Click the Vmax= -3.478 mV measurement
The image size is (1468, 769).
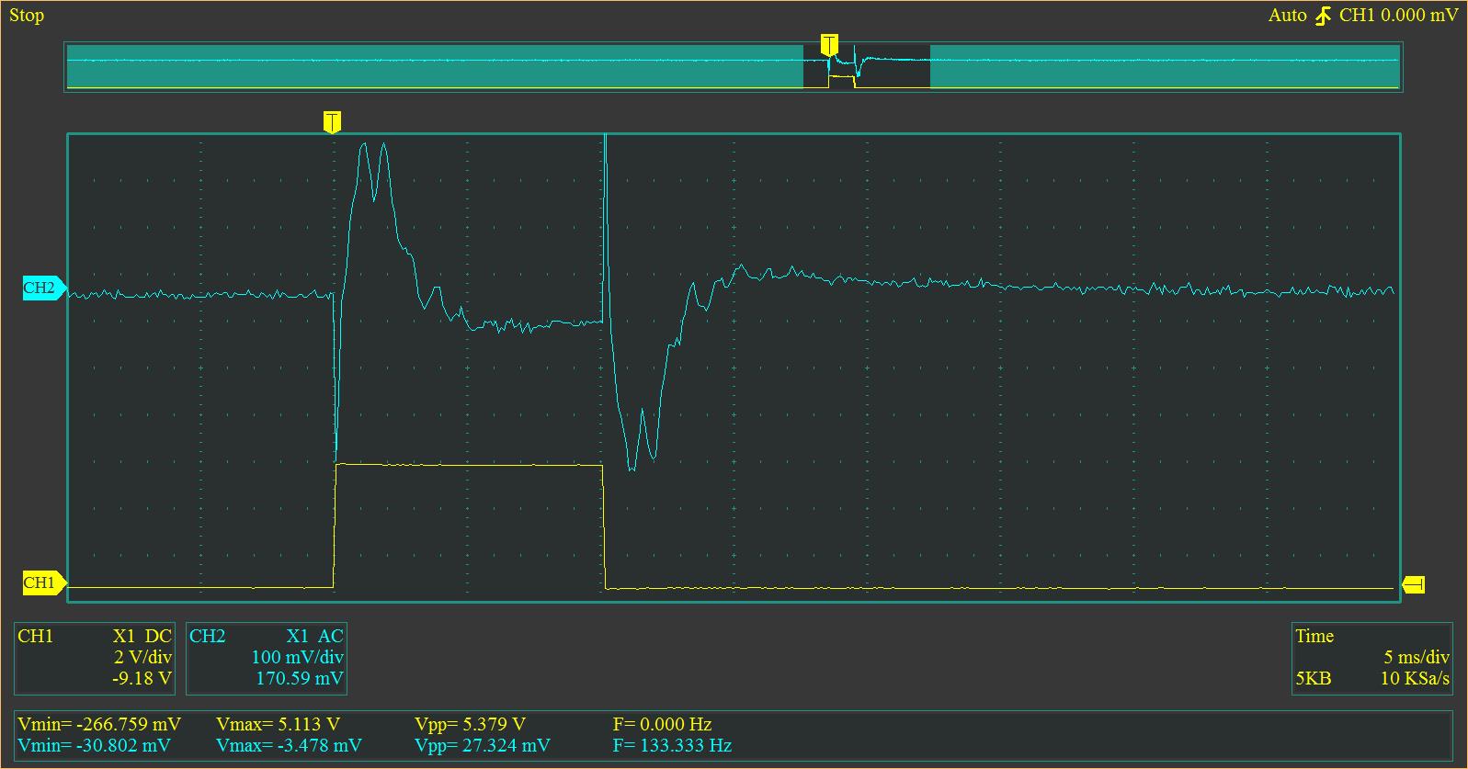[289, 745]
